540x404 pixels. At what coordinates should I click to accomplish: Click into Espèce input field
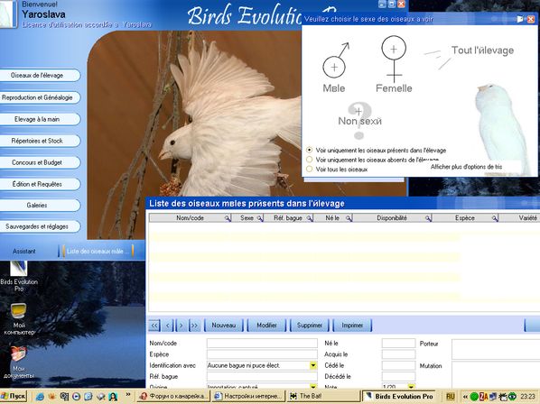262,354
